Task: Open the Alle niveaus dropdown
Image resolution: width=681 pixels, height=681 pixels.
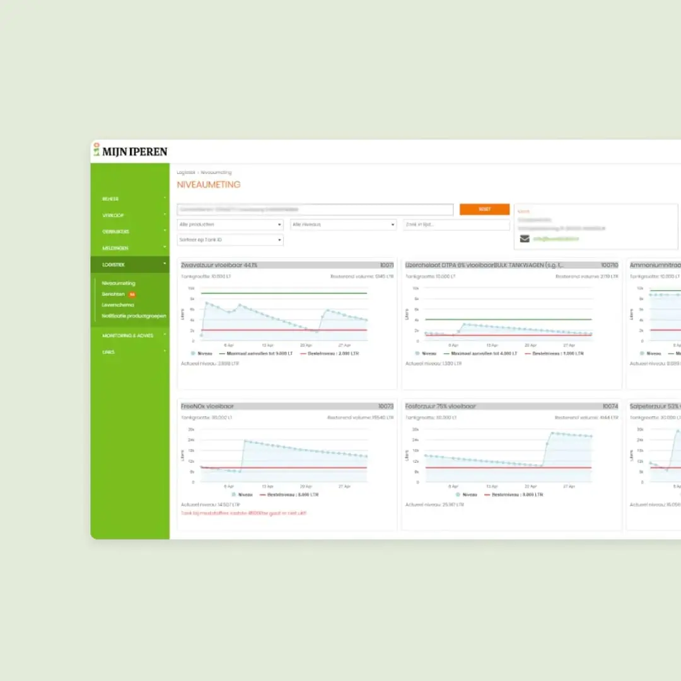Action: pyautogui.click(x=343, y=224)
